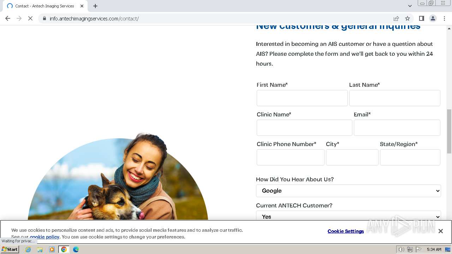Click the Clinic Phone Number field

coord(291,157)
